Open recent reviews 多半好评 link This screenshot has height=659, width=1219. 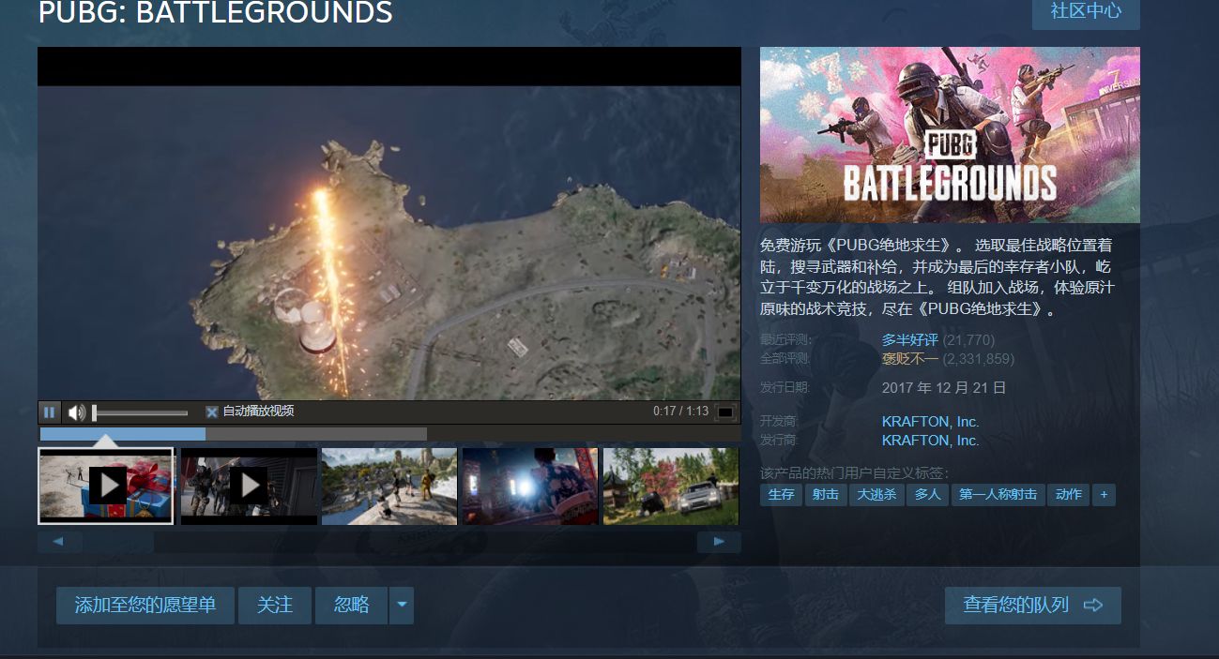(909, 339)
